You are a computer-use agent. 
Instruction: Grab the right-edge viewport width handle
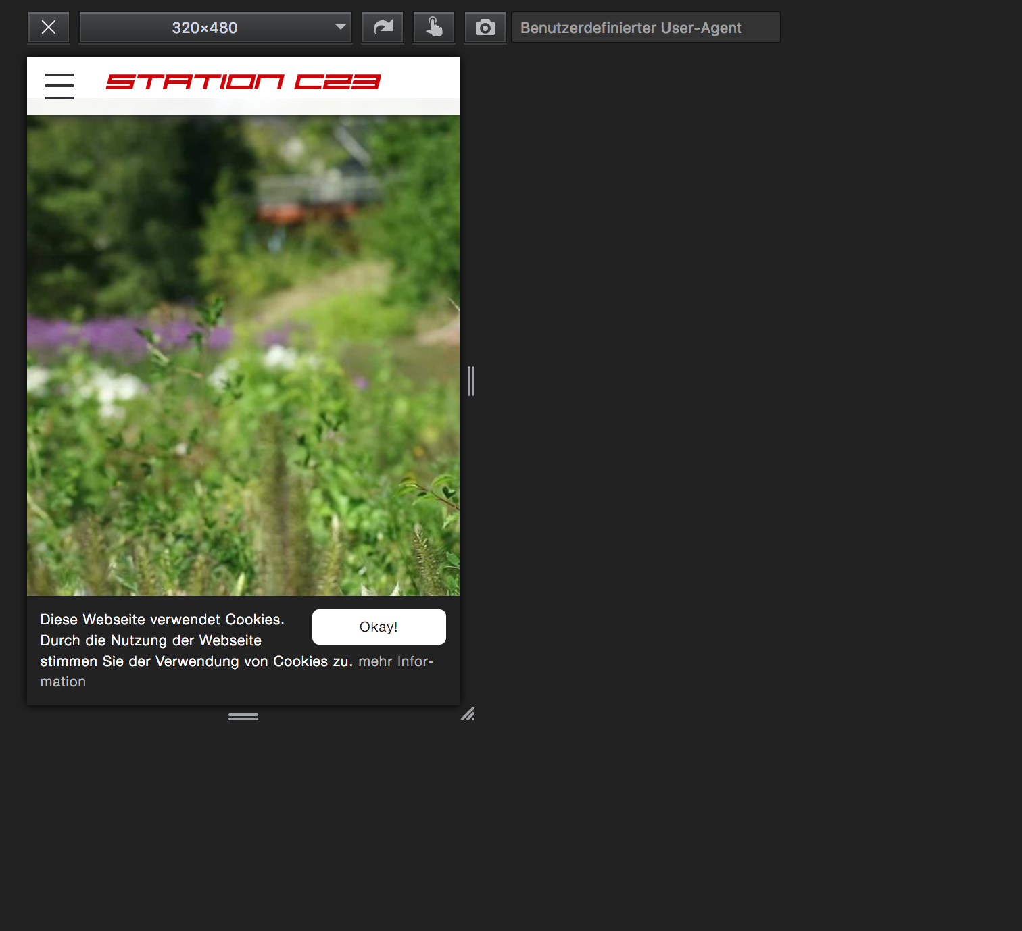point(471,381)
